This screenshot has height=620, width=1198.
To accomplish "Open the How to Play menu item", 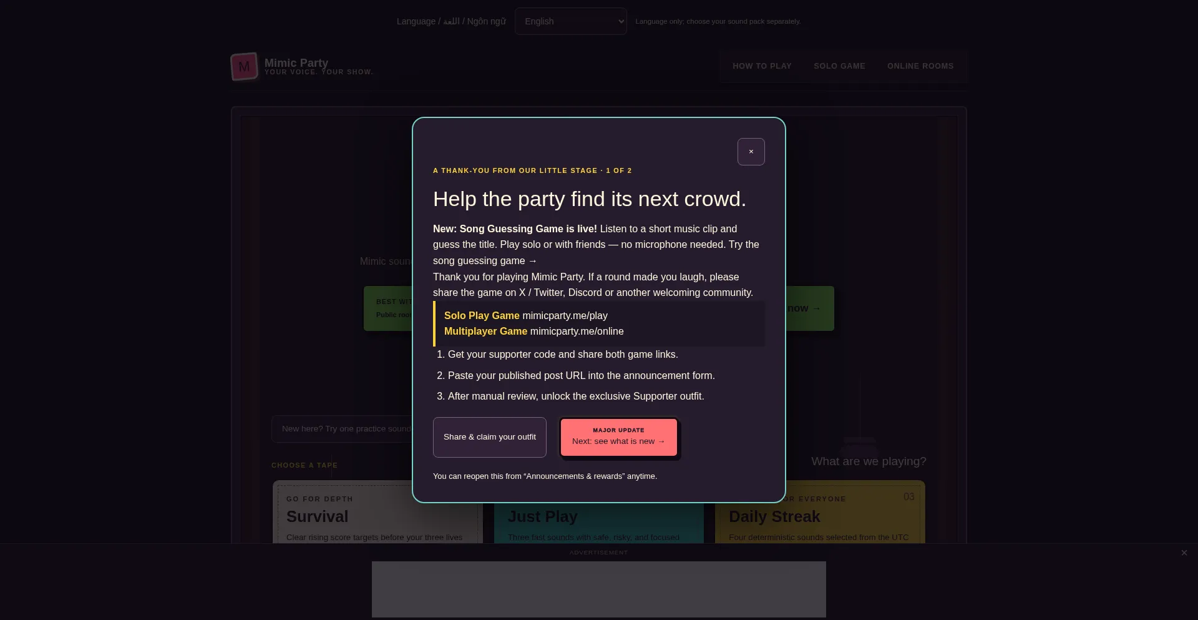I will pos(762,66).
